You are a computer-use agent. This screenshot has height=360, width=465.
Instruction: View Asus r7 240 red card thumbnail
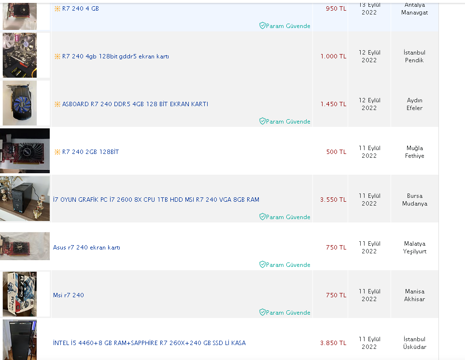(25, 246)
